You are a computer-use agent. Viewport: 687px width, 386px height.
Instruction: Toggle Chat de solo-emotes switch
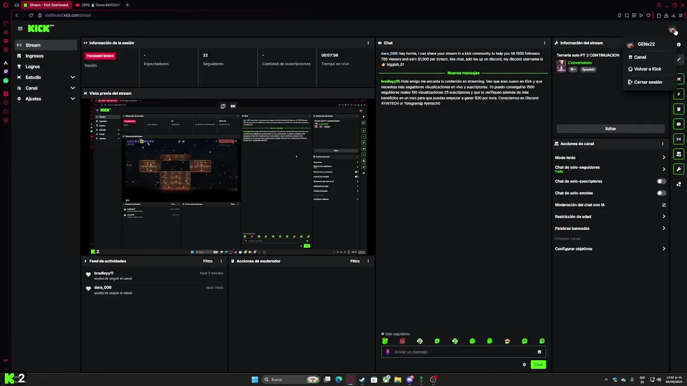[x=661, y=193]
